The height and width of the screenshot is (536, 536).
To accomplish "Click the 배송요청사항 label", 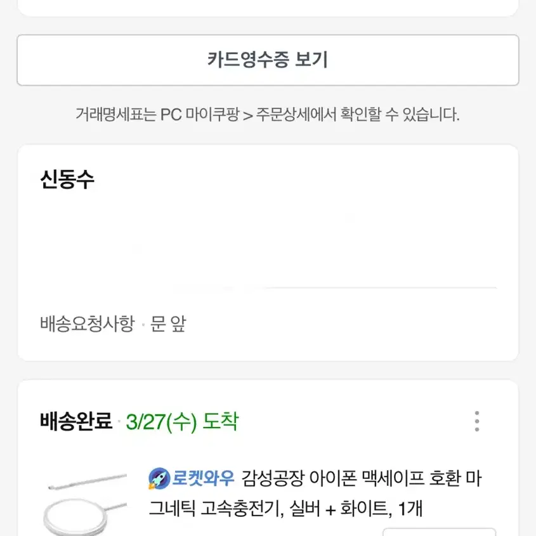I will click(x=88, y=324).
